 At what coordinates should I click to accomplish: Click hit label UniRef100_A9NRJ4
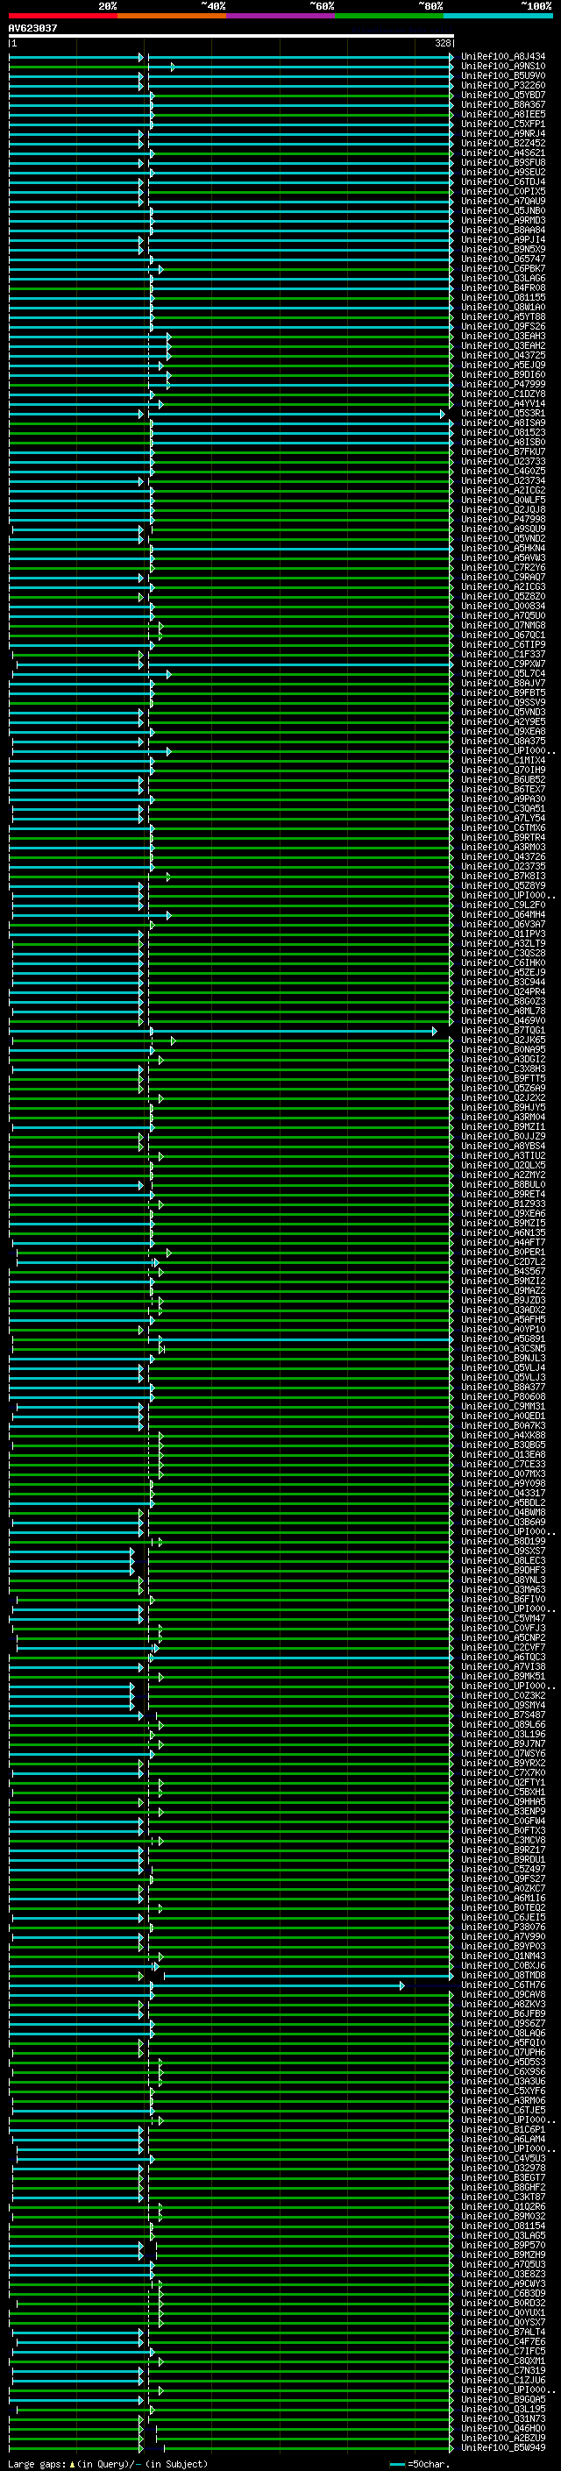pyautogui.click(x=503, y=133)
